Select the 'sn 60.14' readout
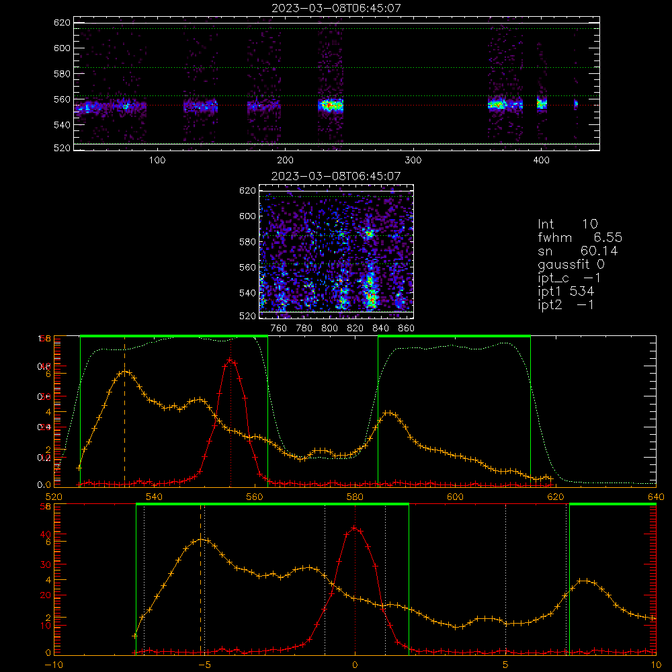 [x=578, y=251]
